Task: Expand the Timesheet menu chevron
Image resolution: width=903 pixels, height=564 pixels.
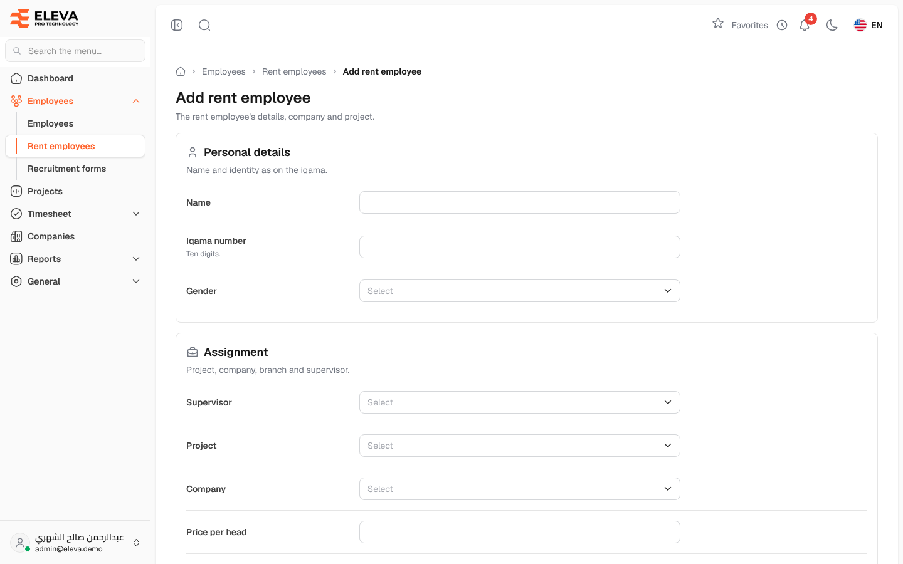Action: (x=136, y=214)
